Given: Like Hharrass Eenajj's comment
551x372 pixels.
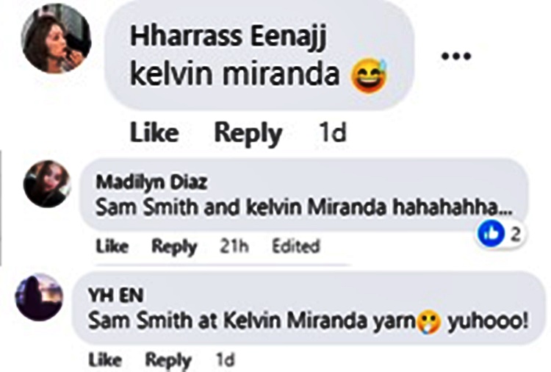Looking at the screenshot, I should tap(154, 132).
